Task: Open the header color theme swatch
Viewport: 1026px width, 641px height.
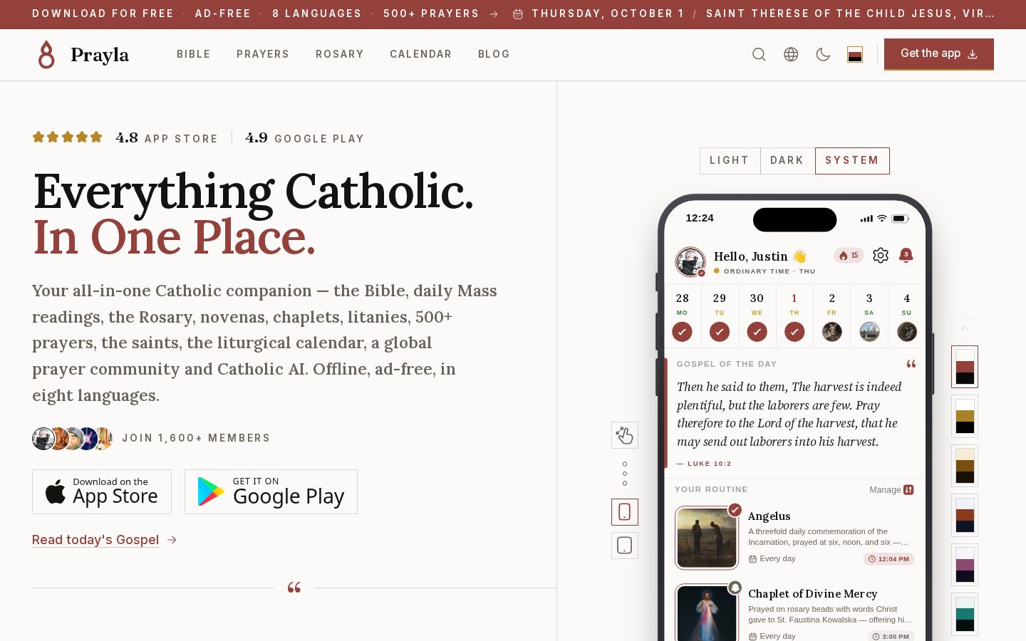Action: click(855, 54)
